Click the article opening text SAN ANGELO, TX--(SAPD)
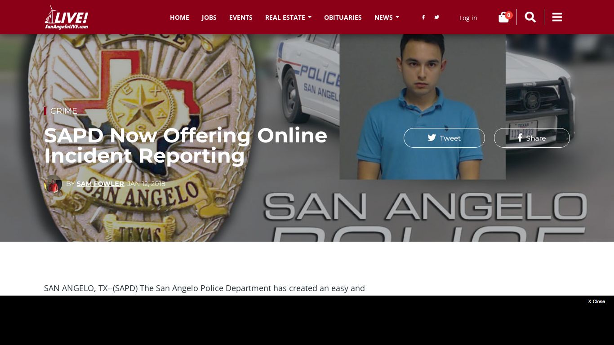Screen dimensions: 614x345 [91, 288]
